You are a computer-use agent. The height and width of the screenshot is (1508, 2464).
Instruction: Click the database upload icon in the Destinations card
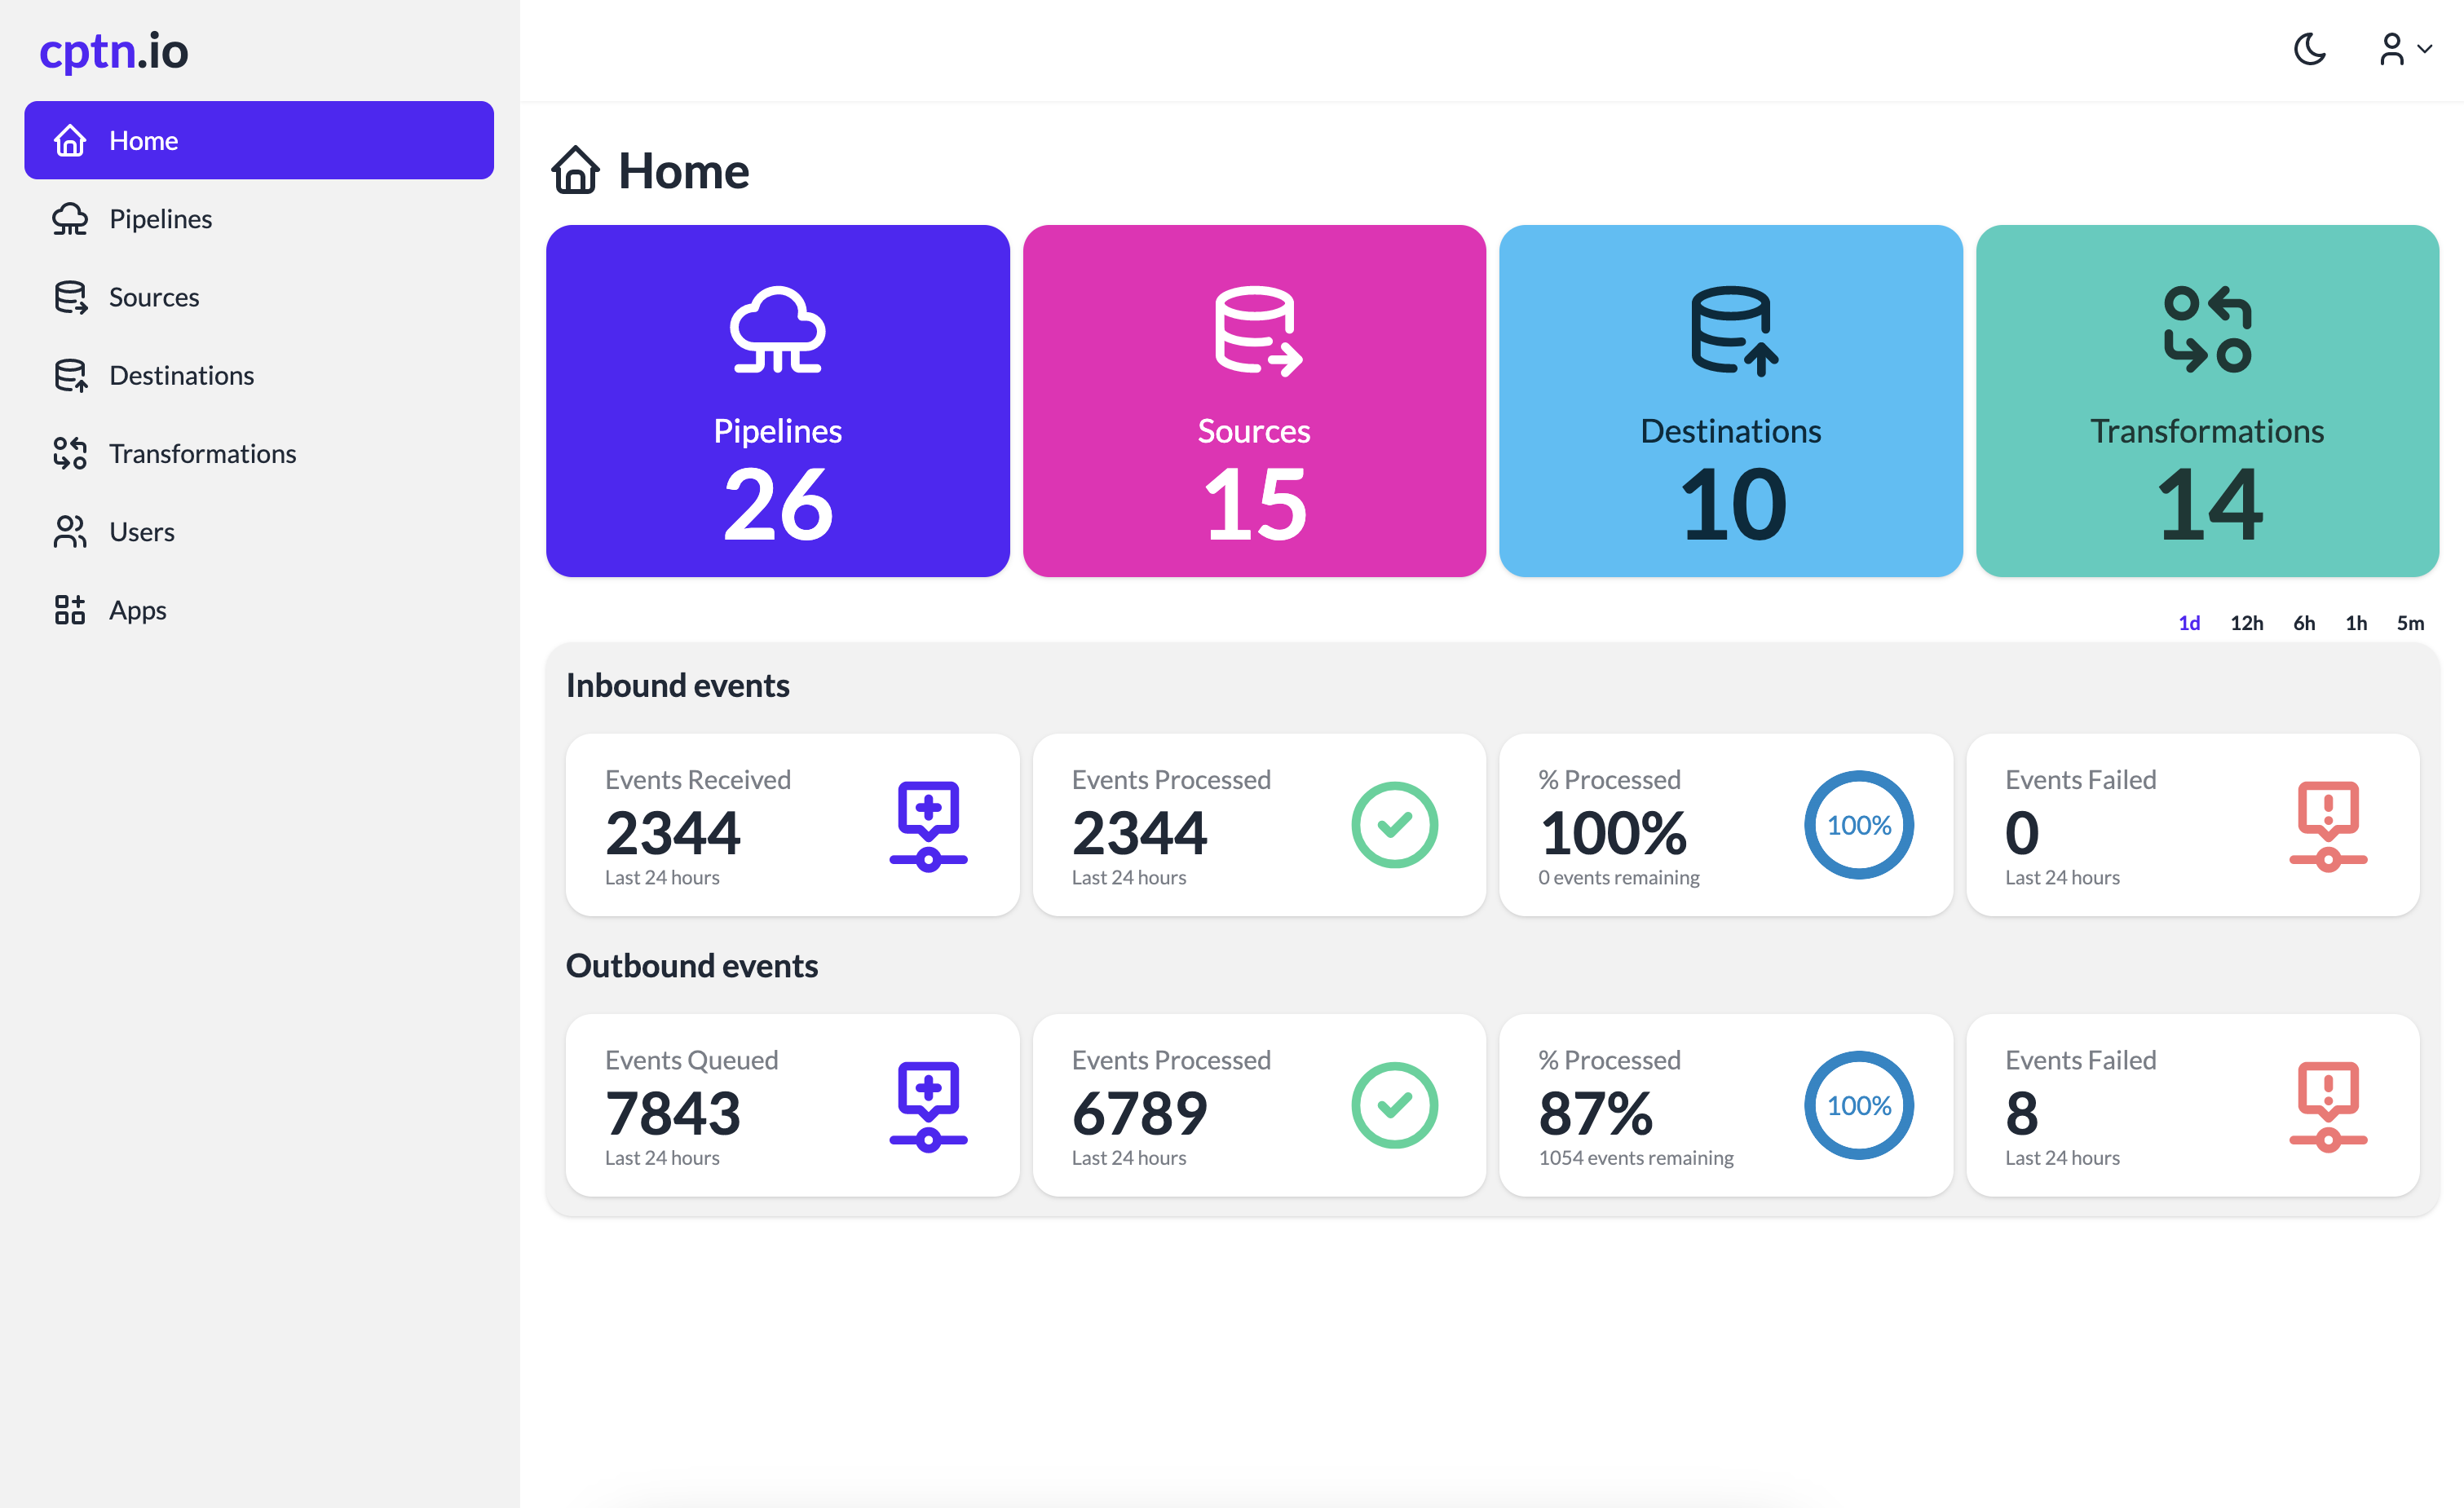(x=1732, y=331)
